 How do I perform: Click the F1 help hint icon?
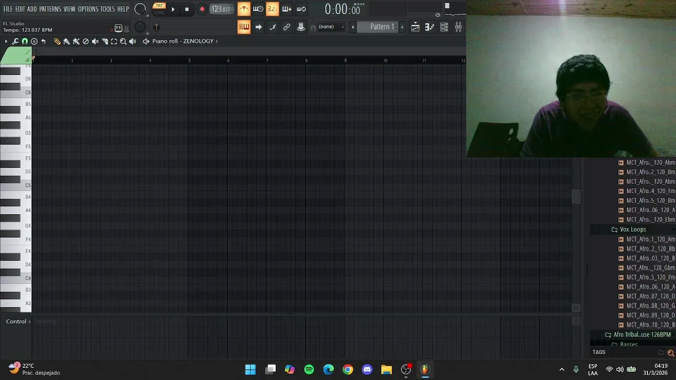tap(118, 28)
